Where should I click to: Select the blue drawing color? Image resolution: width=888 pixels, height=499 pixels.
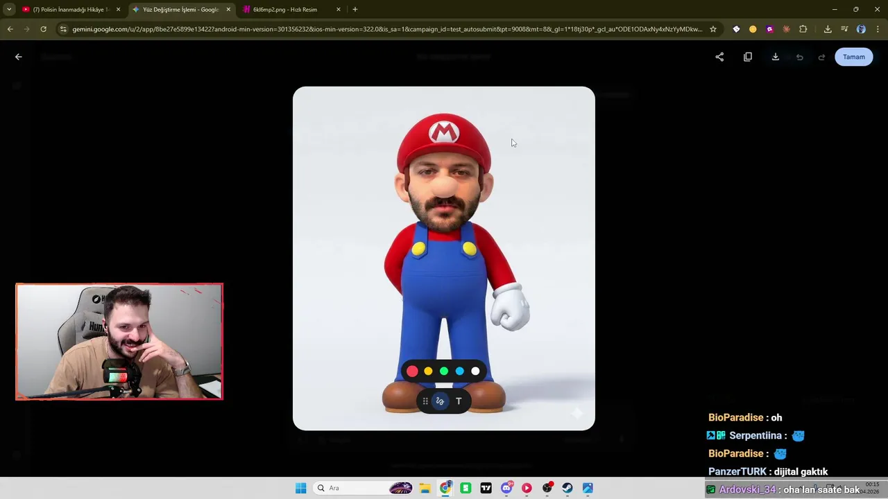click(459, 371)
